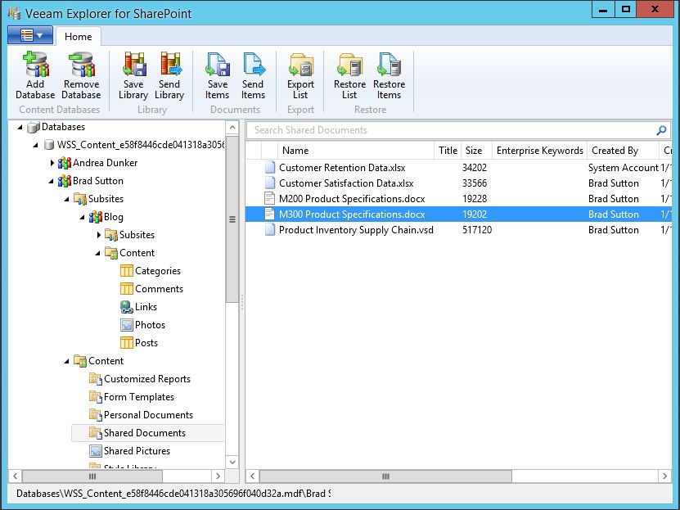
Task: Collapse Subsites under Brad Sutton
Action: point(67,199)
